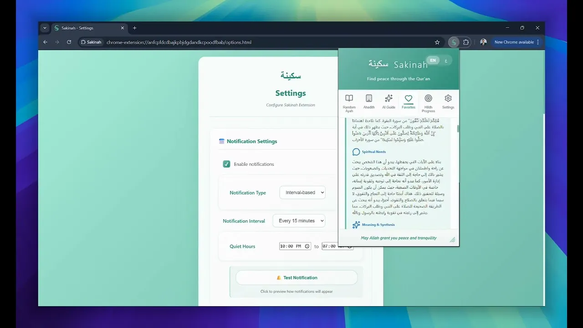Click the Meaning & Synthesis sparkle icon
This screenshot has height=328, width=583.
356,225
